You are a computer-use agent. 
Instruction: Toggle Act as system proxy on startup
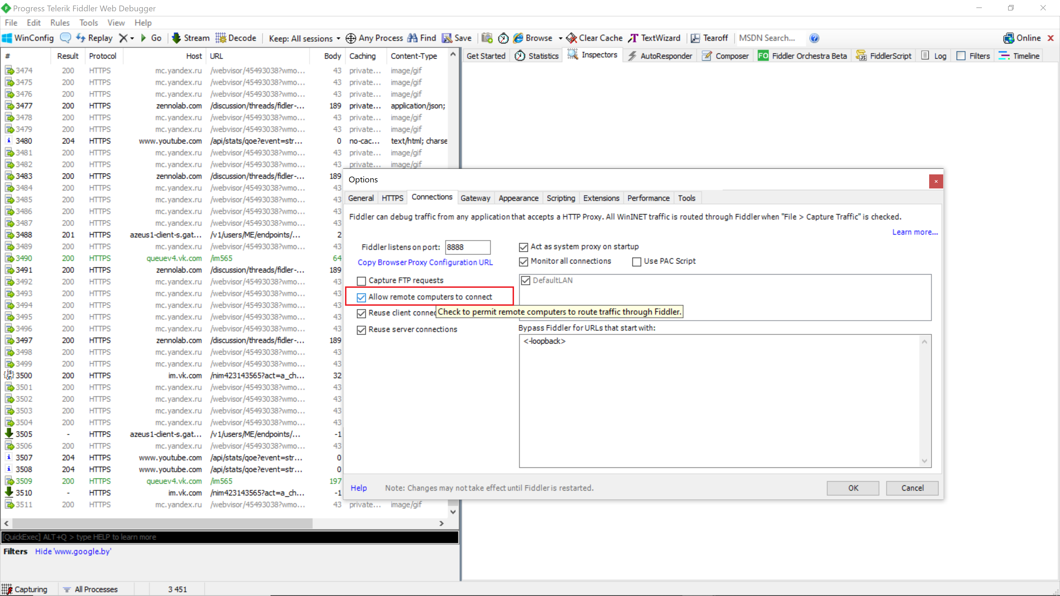pos(523,247)
